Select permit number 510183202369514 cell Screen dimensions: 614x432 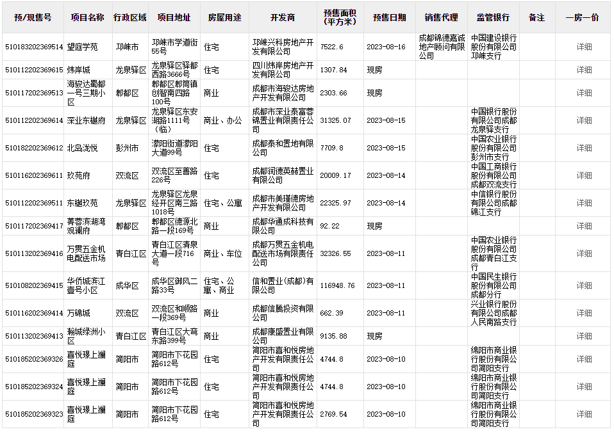click(x=33, y=47)
